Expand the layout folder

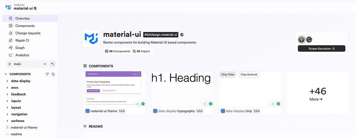tap(8, 108)
